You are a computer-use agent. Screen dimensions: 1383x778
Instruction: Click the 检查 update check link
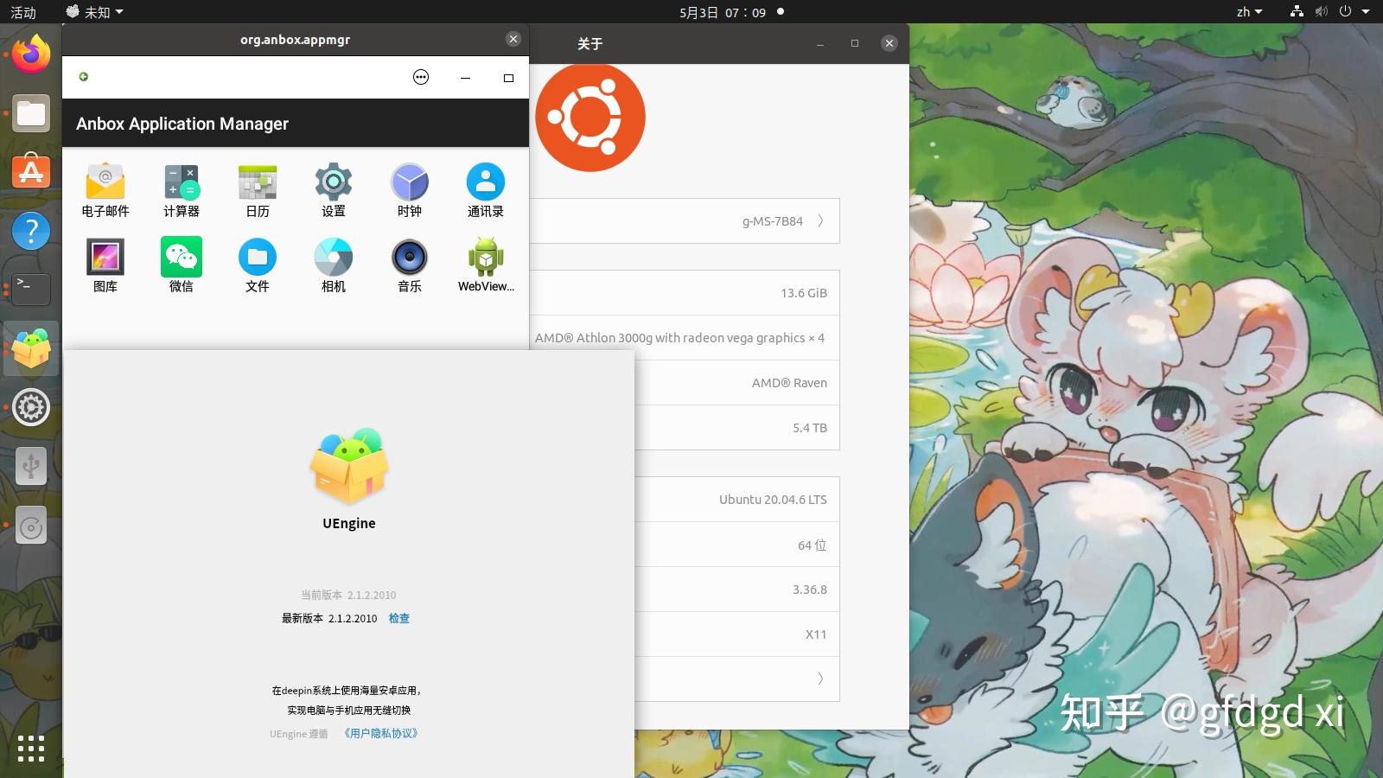399,618
